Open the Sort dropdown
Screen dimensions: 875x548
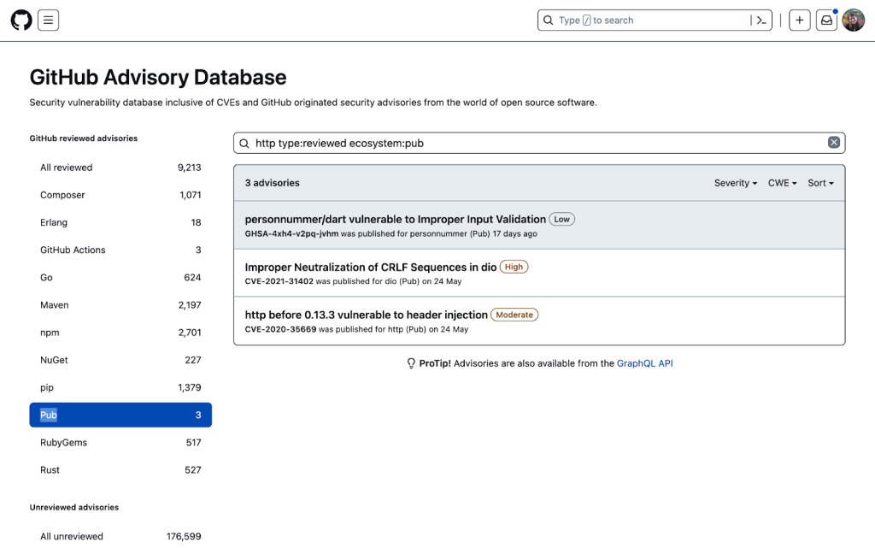(x=819, y=182)
